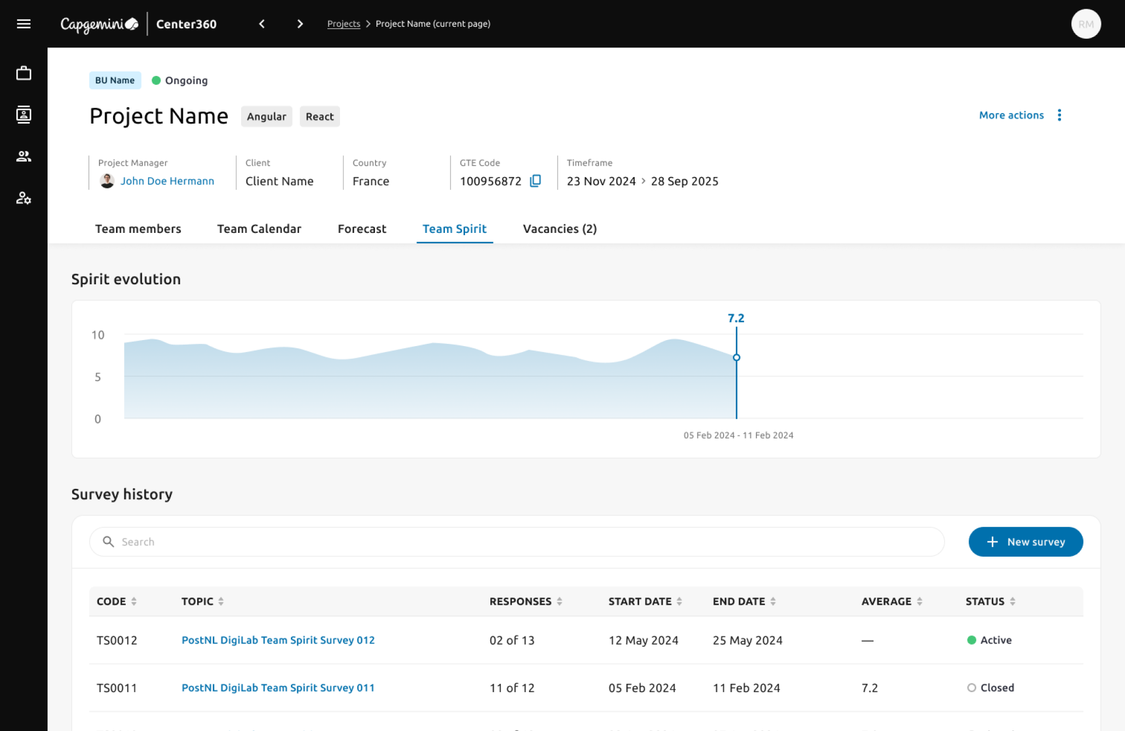The height and width of the screenshot is (731, 1125).
Task: Open the More actions link
Action: tap(1011, 115)
